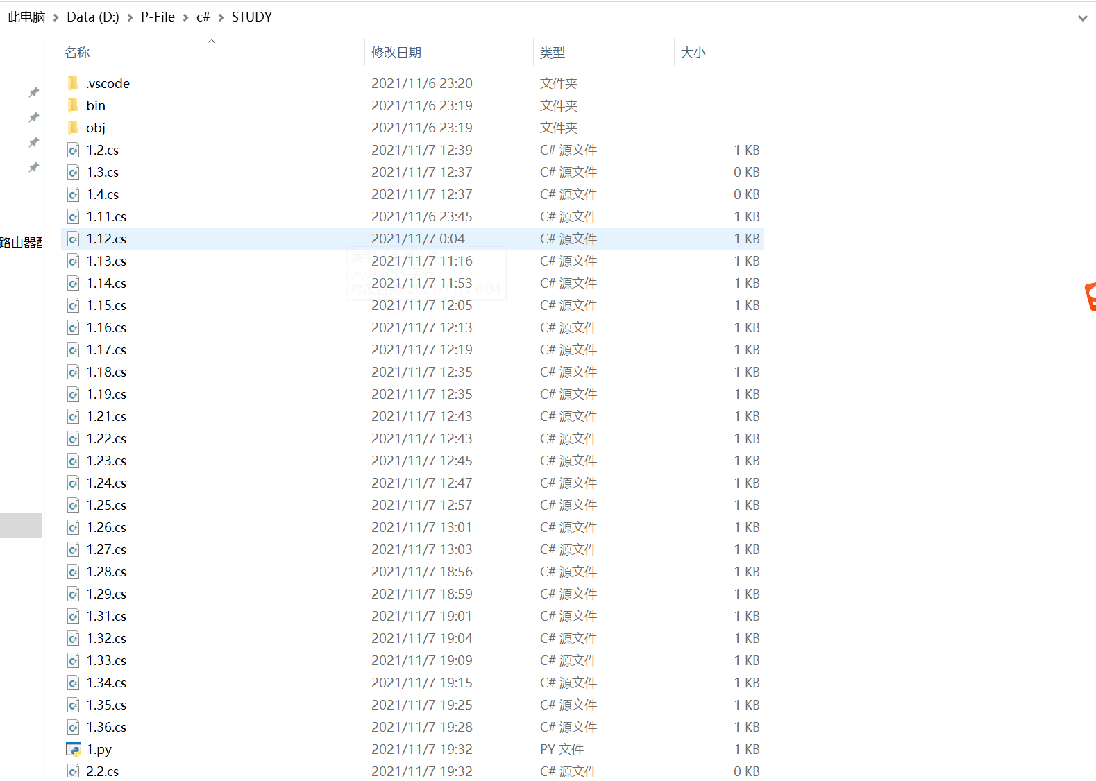Click the 1.25.cs file icon
Viewport: 1096px width, 781px height.
pyautogui.click(x=73, y=505)
